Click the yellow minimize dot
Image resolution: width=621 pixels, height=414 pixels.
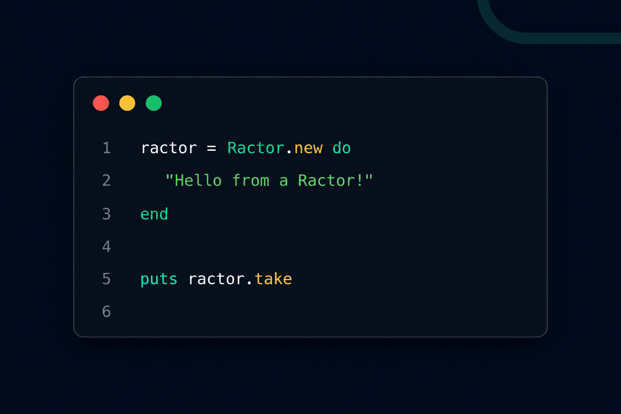tap(127, 103)
